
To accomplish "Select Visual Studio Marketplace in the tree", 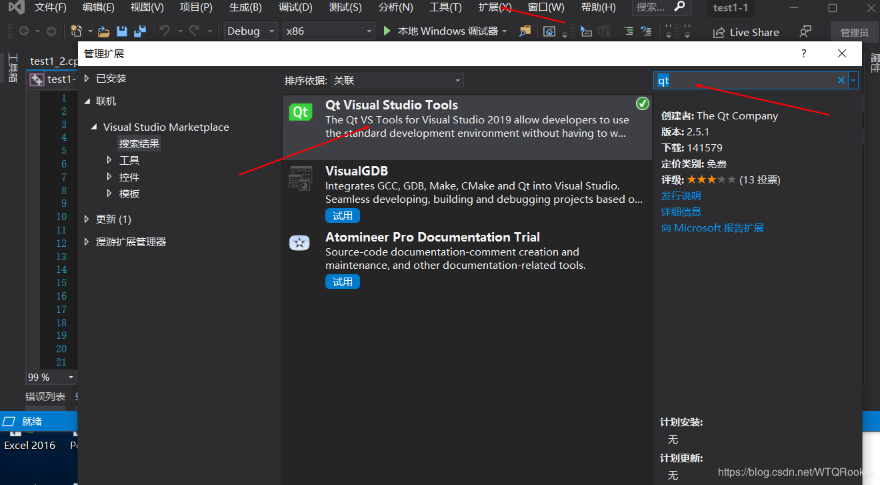I will coord(166,127).
